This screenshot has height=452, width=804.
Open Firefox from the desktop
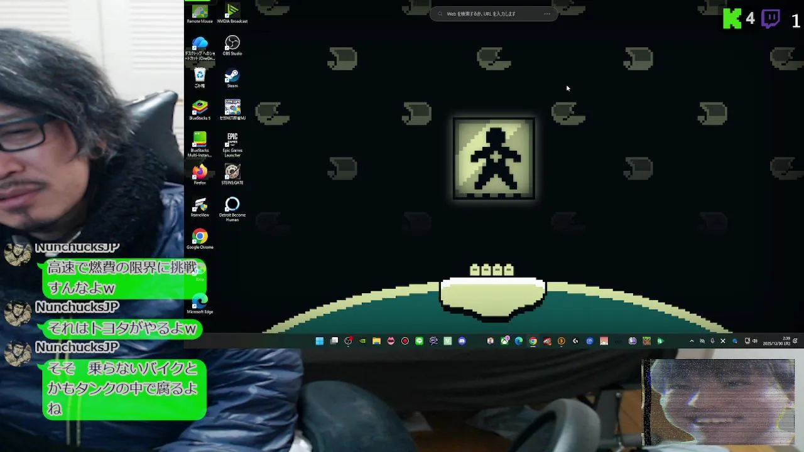click(200, 175)
